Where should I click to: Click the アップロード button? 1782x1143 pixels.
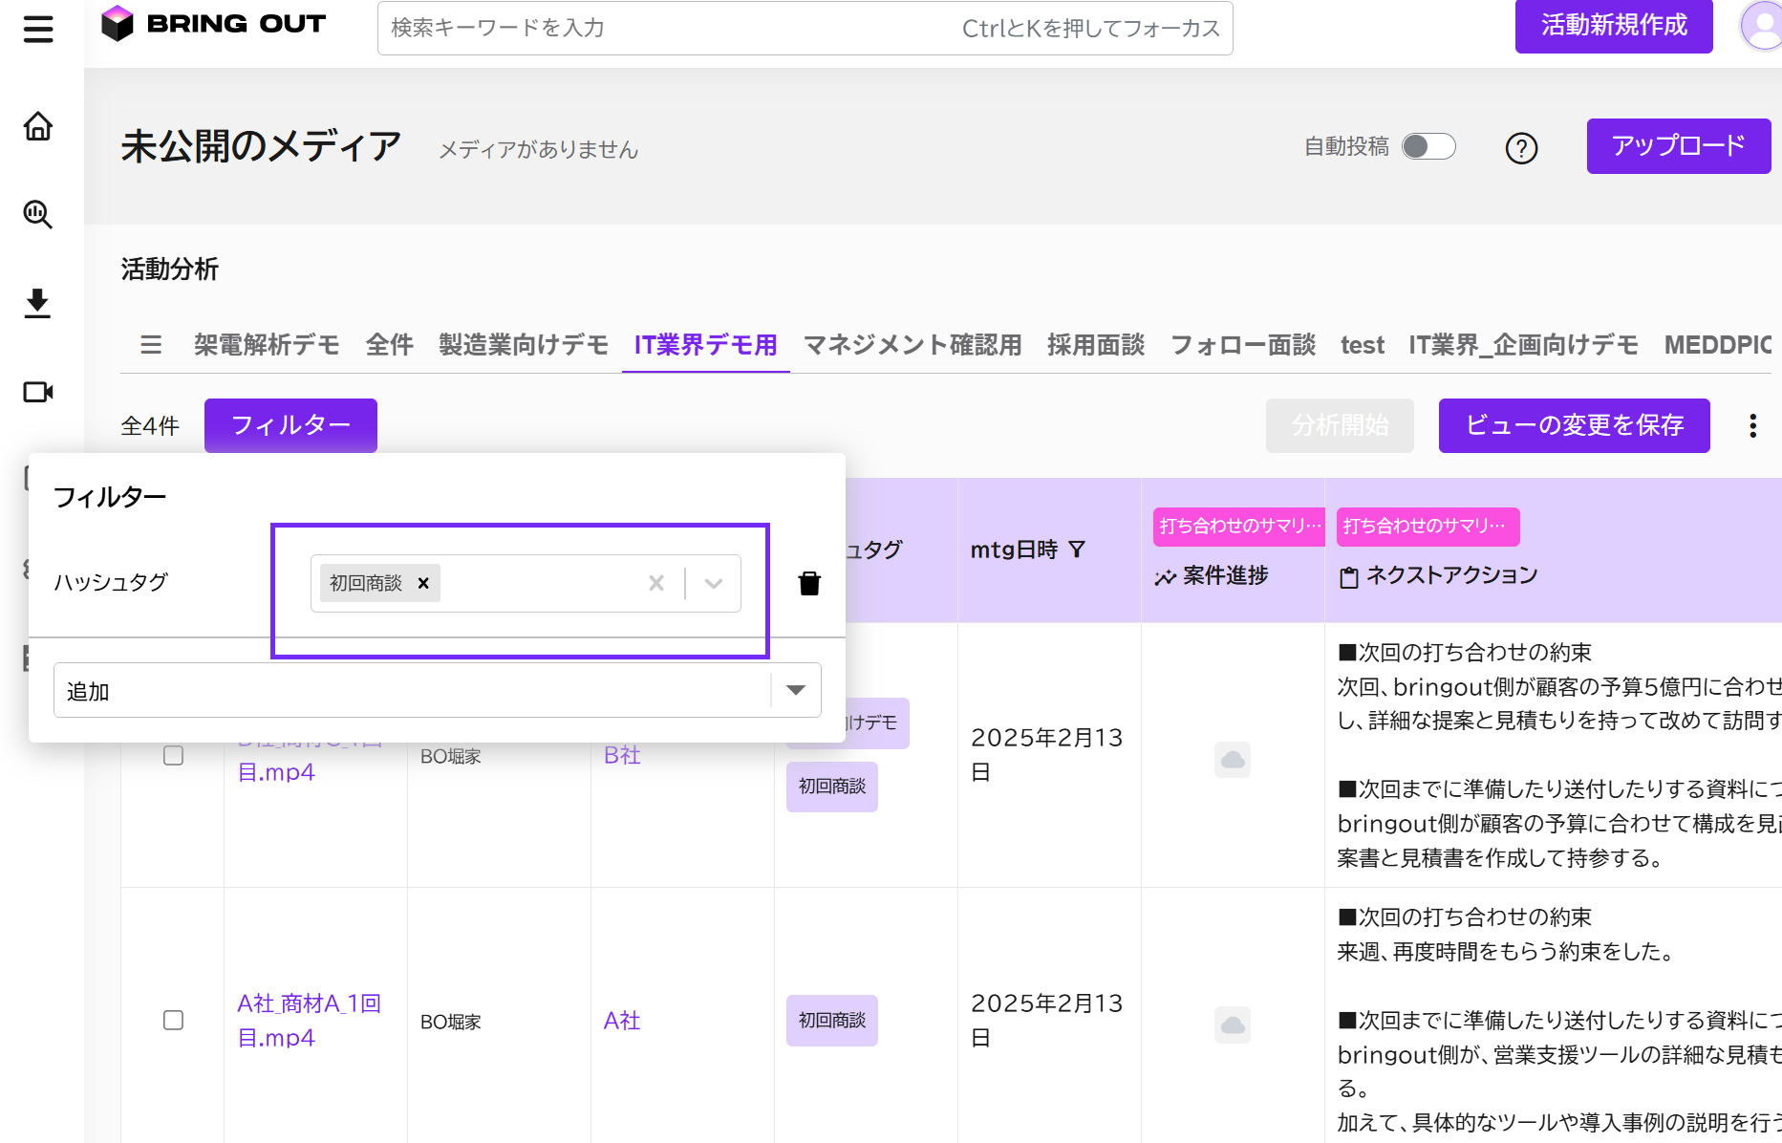click(1679, 146)
